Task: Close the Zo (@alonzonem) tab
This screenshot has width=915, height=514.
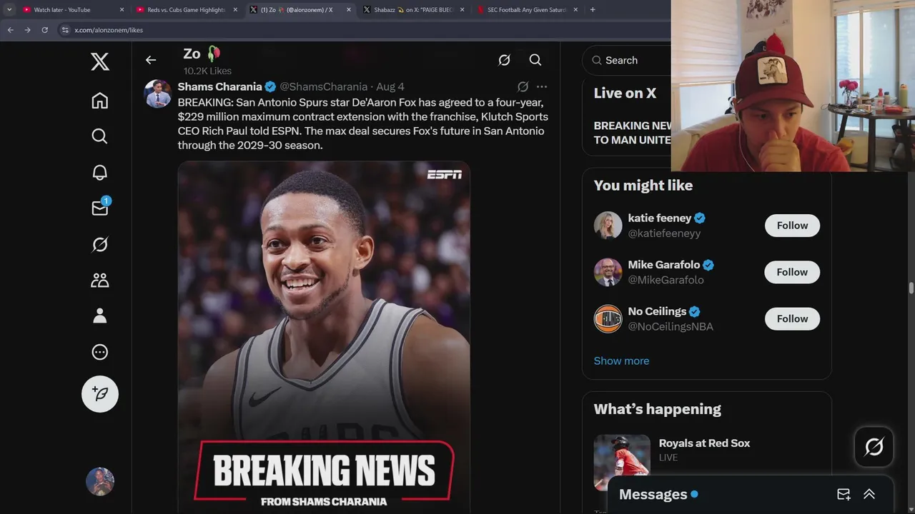Action: pos(348,10)
